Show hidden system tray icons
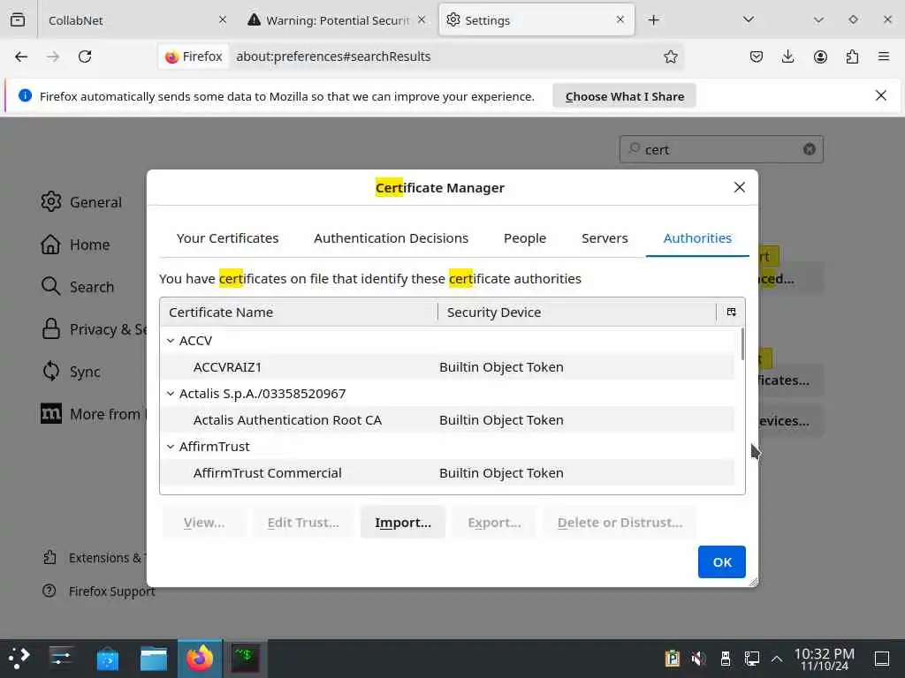The height and width of the screenshot is (678, 905). pos(777,659)
